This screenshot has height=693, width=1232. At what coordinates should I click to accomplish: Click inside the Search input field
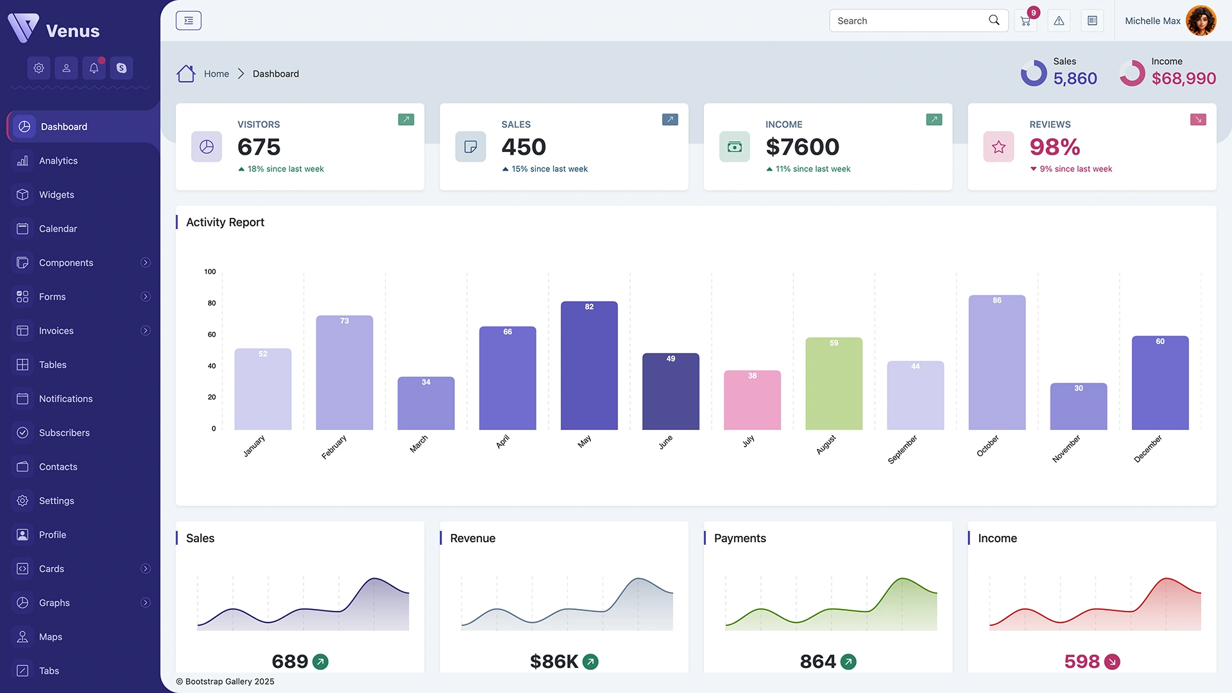tap(911, 20)
